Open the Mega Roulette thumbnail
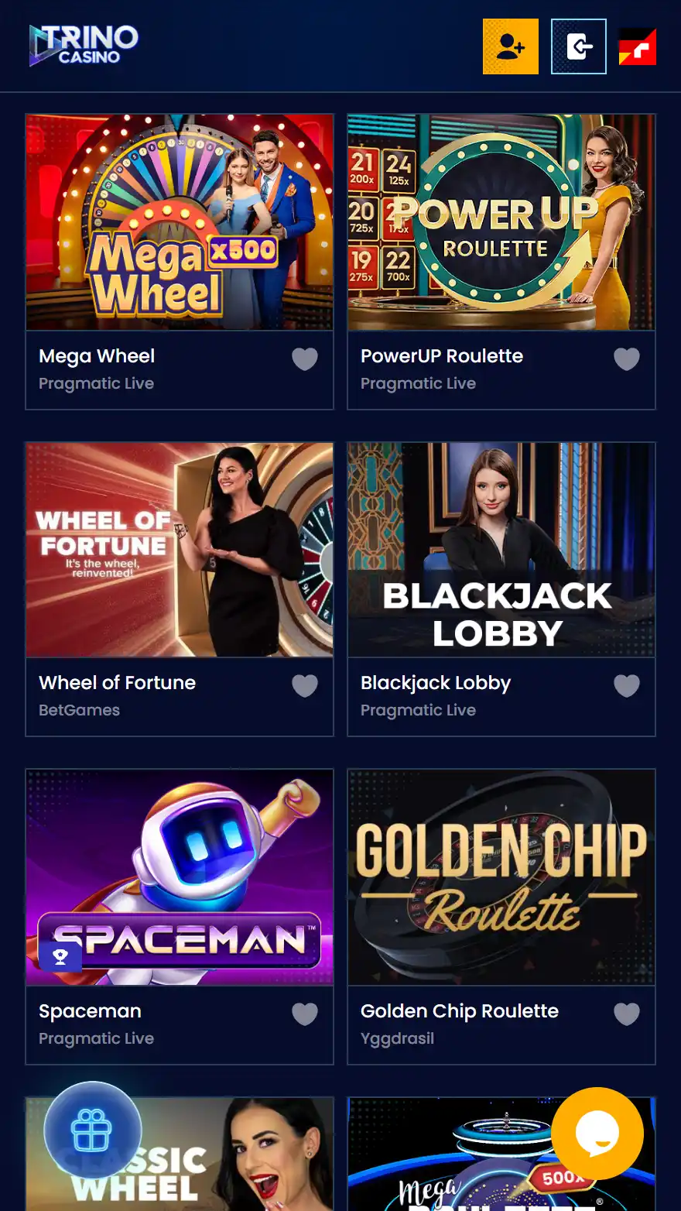 click(x=501, y=1154)
